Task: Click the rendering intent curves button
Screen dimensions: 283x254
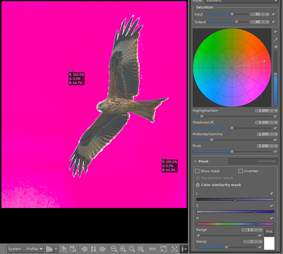Action: [x=49, y=249]
